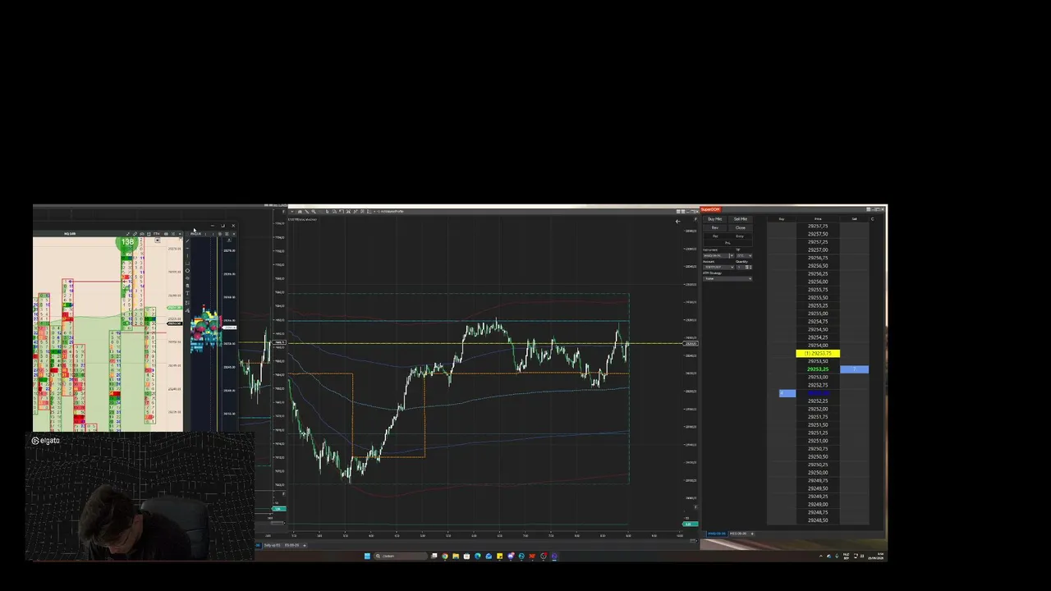Click the gear icon in small chart title bar

pyautogui.click(x=220, y=234)
